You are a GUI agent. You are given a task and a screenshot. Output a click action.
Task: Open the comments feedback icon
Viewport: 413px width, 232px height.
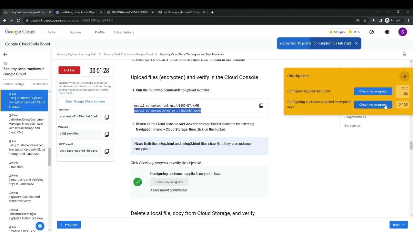(x=404, y=54)
